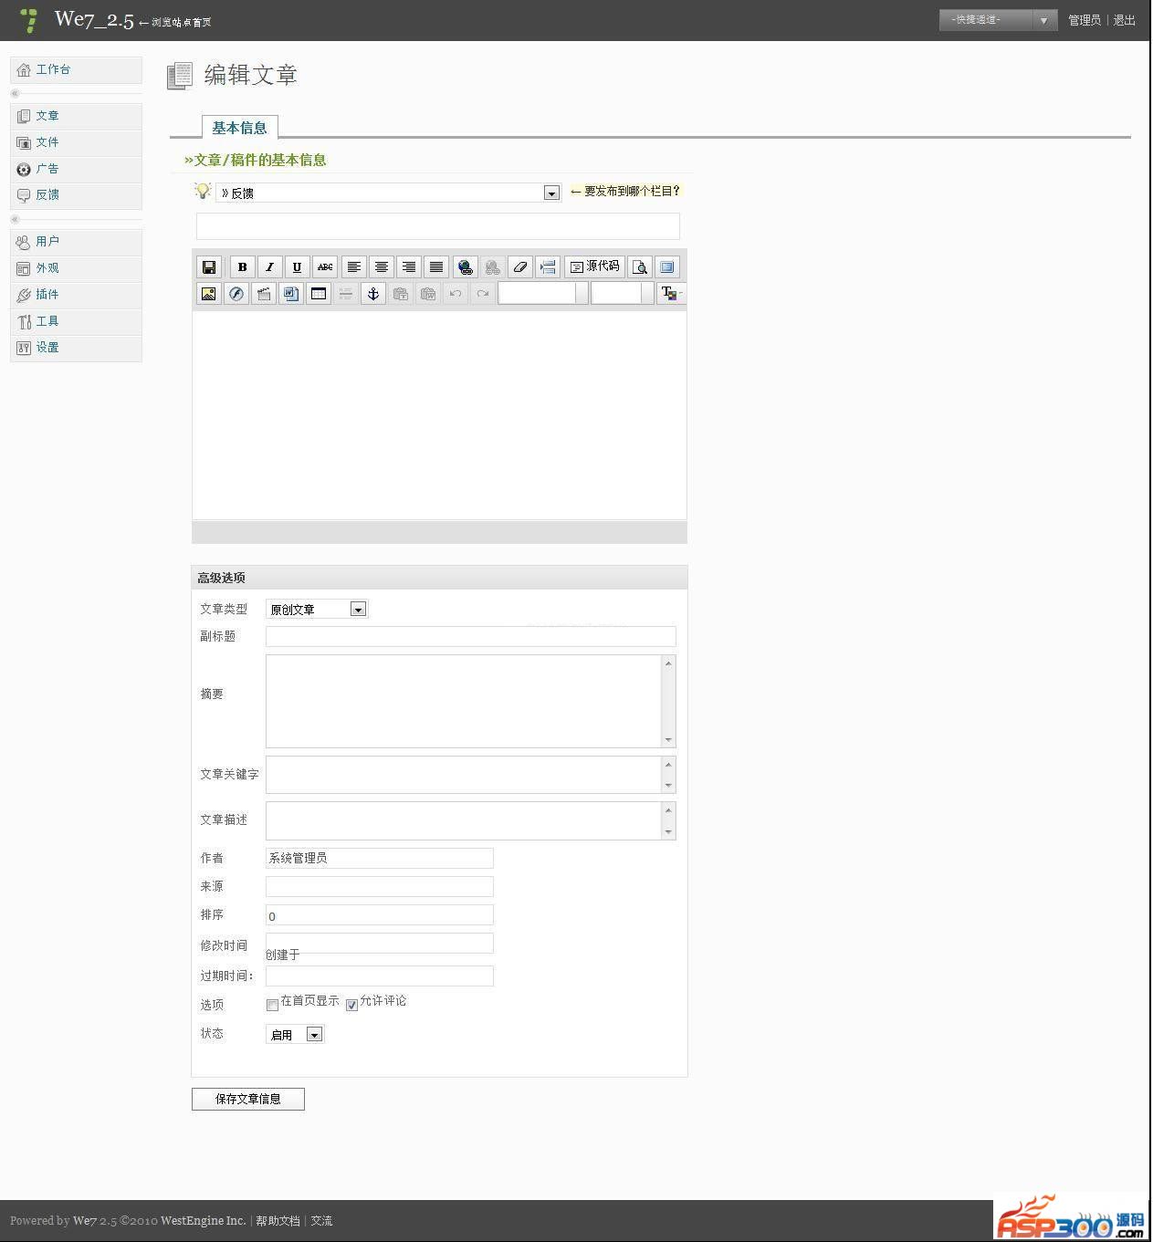Open the editor preview magnifier icon
This screenshot has width=1153, height=1242.
tap(640, 266)
